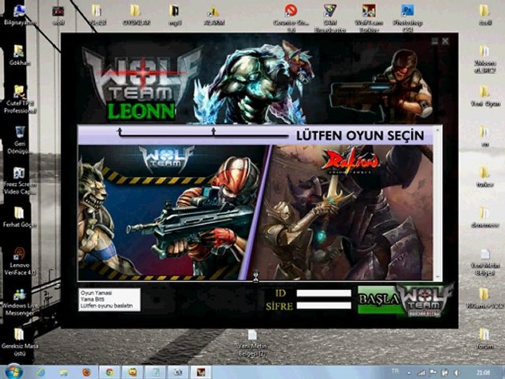The width and height of the screenshot is (505, 379).
Task: Open the Photoshop CS5 desktop shortcut
Action: pos(407,19)
